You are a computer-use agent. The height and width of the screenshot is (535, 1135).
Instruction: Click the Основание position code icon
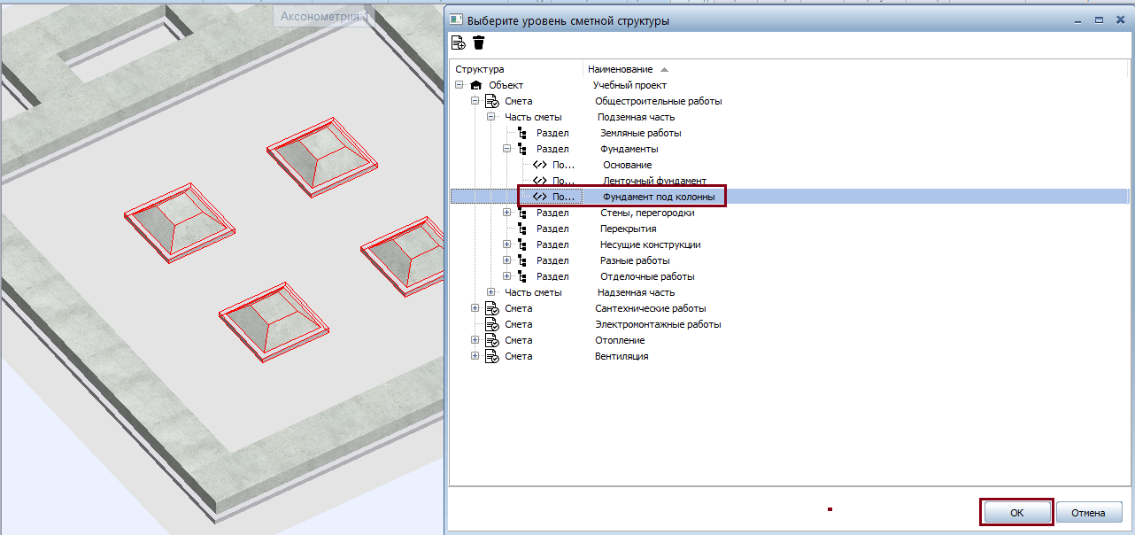[x=539, y=165]
